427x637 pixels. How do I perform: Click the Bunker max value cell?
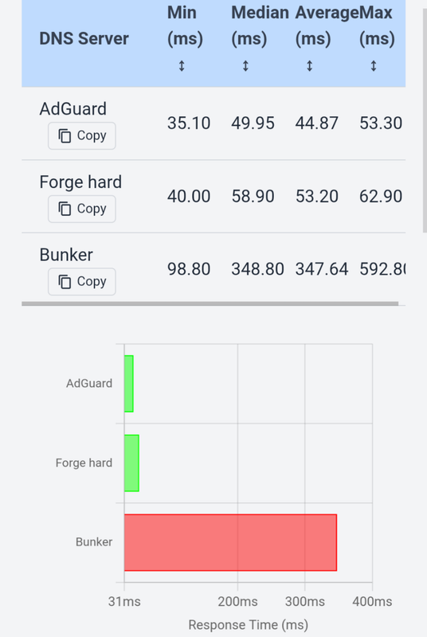point(382,269)
